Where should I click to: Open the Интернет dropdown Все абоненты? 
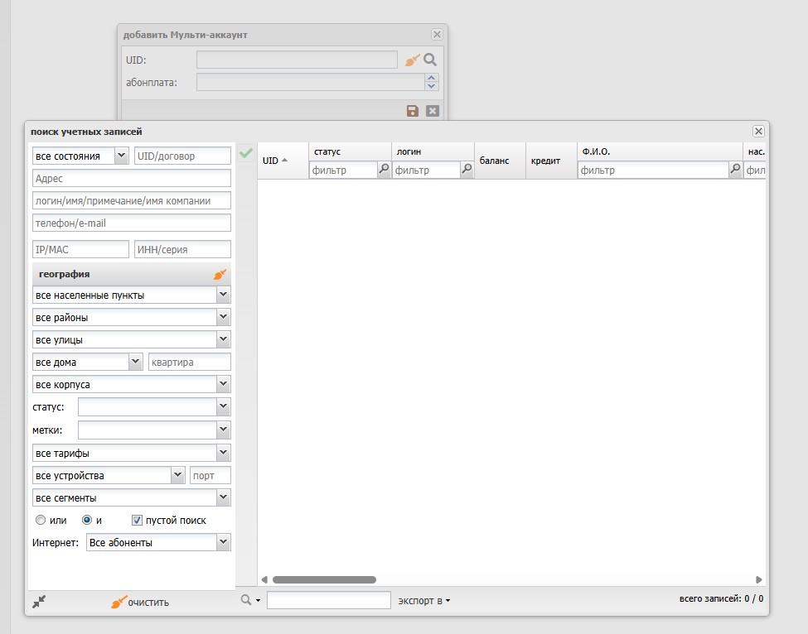[x=222, y=542]
